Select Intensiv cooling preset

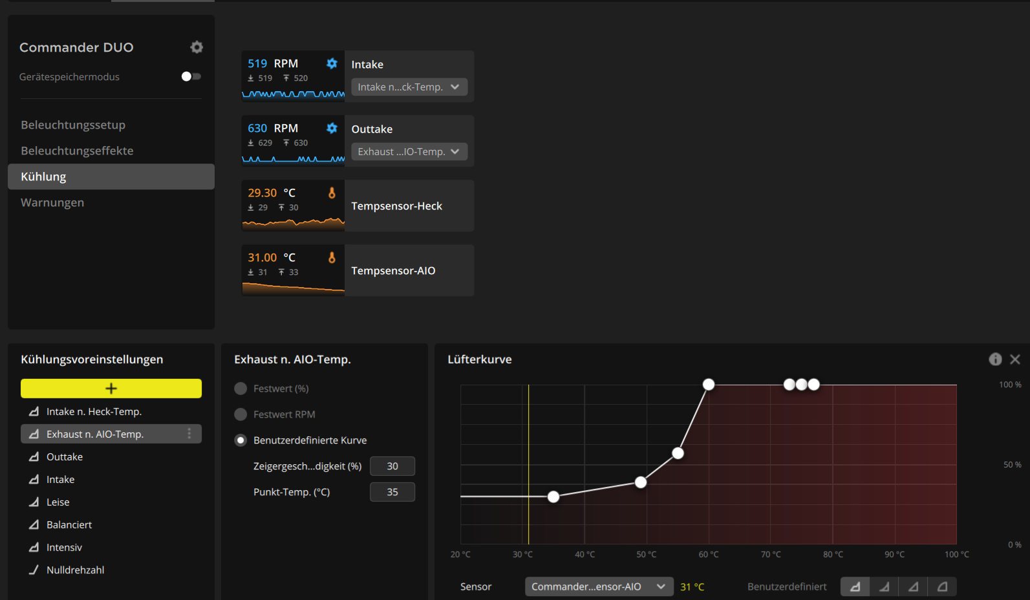(x=111, y=547)
